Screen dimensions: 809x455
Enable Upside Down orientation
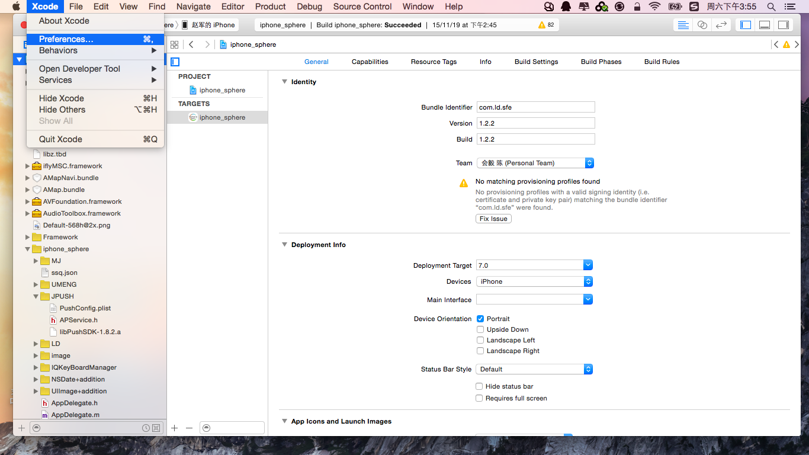(x=480, y=329)
